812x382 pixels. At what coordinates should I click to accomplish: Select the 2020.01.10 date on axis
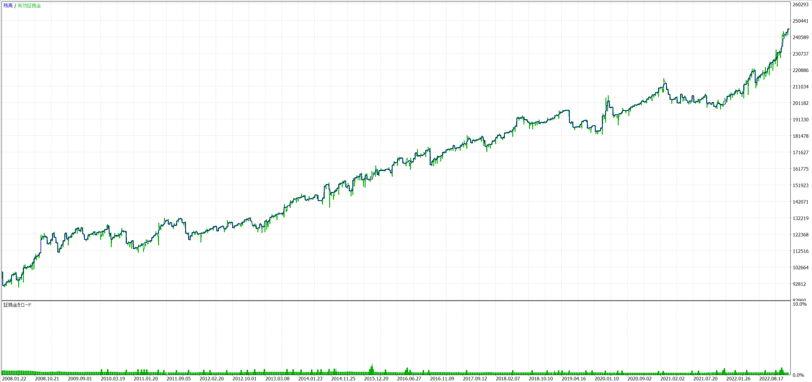coord(607,379)
